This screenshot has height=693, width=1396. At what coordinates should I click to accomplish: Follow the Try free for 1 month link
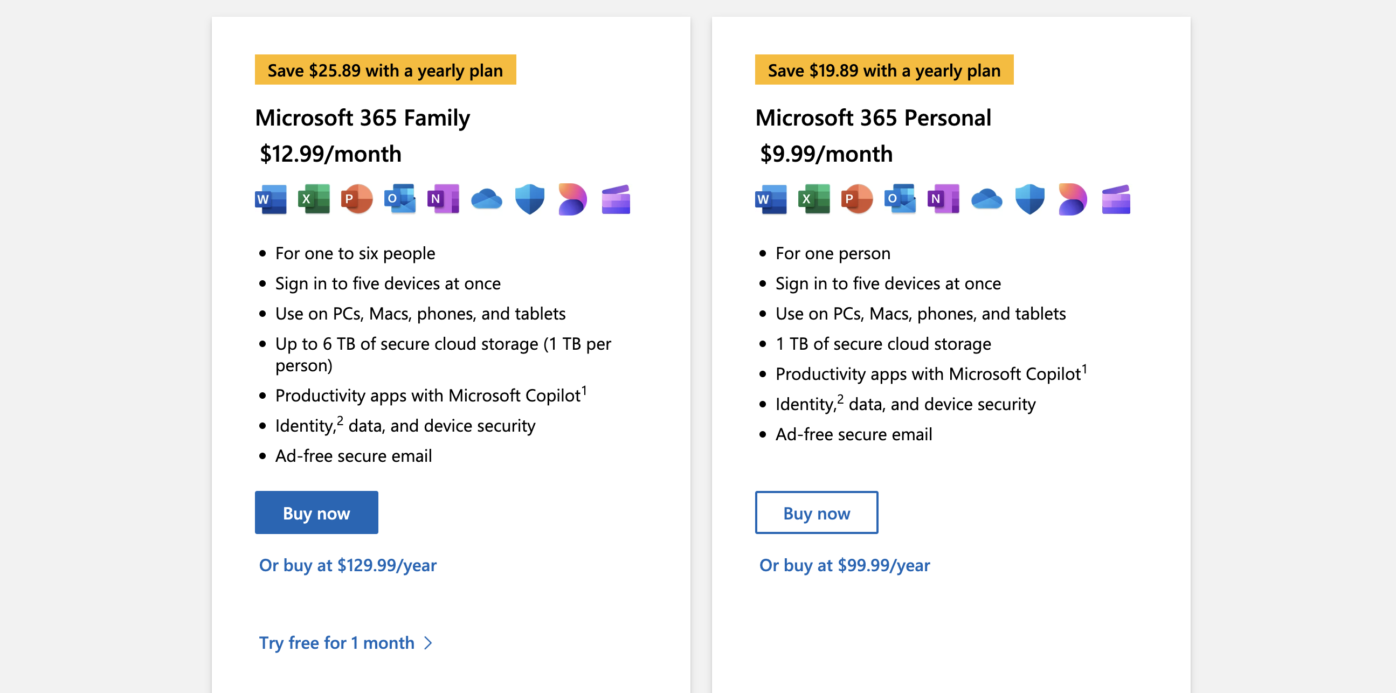345,642
